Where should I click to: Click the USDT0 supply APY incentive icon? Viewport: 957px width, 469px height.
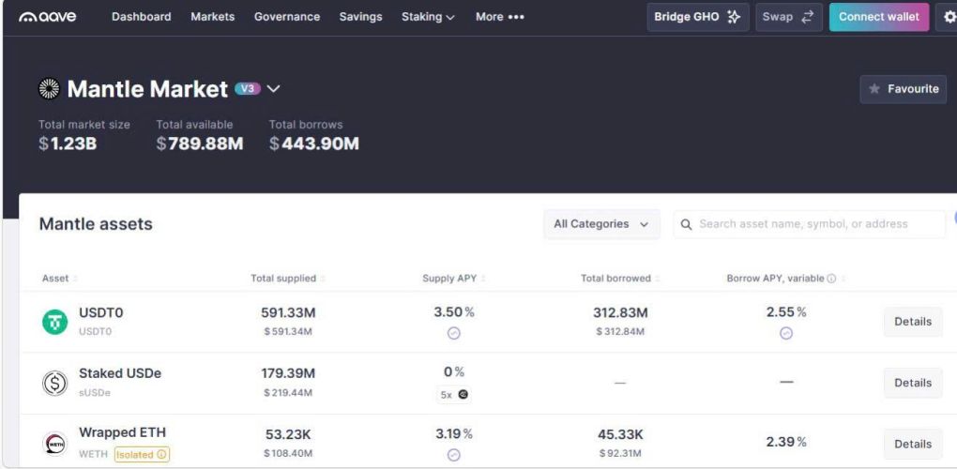(454, 333)
